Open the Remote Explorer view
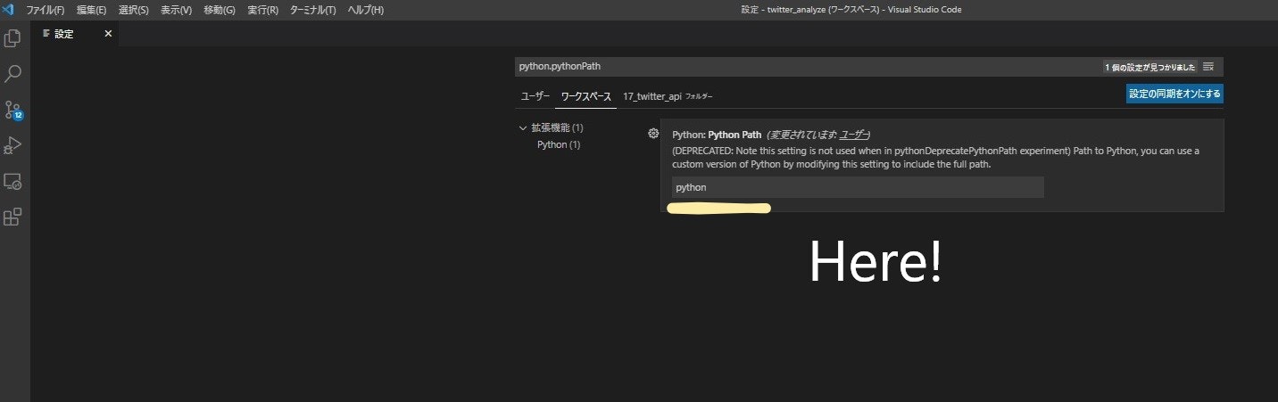Image resolution: width=1278 pixels, height=402 pixels. (12, 181)
